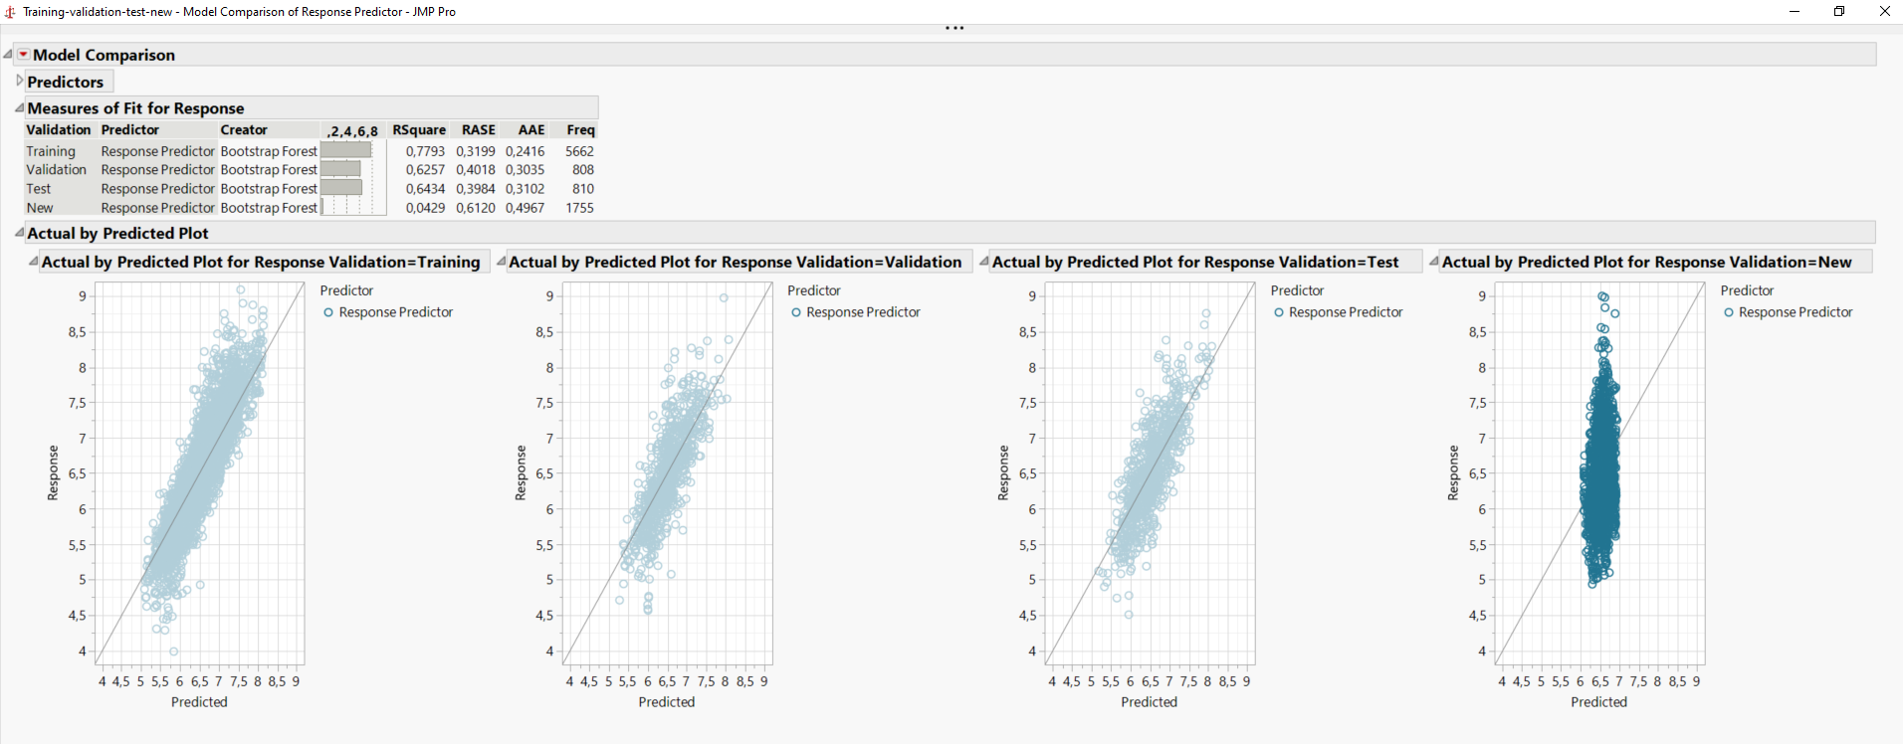Select the Measures of Fit for Response title
1903x744 pixels.
[135, 108]
